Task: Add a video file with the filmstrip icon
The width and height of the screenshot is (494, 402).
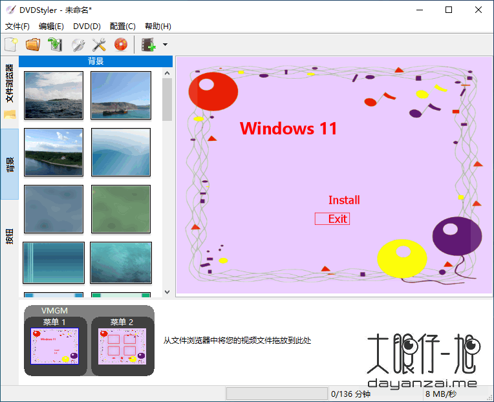Action: (x=148, y=45)
